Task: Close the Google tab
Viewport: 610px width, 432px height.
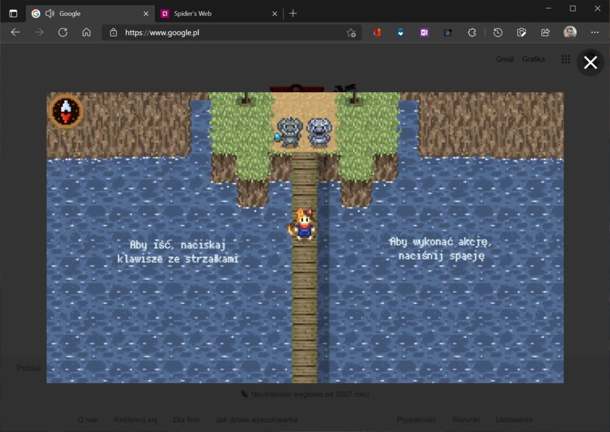Action: [x=146, y=13]
